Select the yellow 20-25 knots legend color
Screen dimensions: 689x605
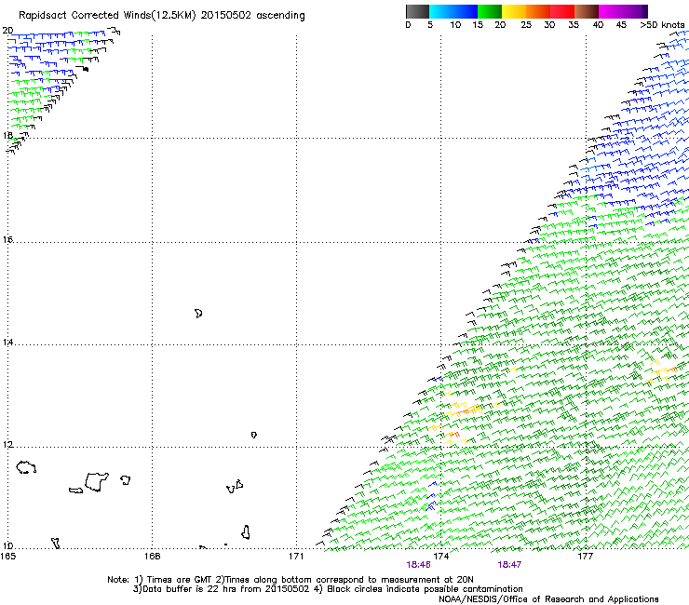[x=514, y=11]
